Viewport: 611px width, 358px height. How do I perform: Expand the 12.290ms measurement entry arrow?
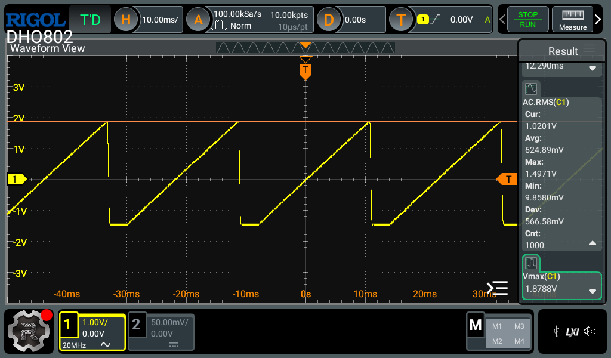tap(593, 68)
